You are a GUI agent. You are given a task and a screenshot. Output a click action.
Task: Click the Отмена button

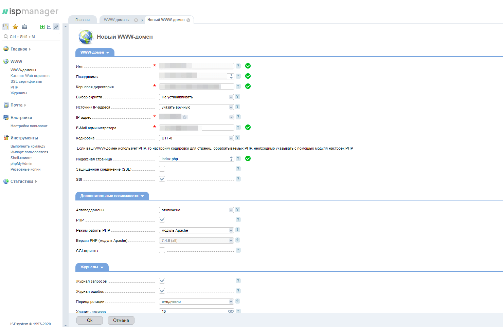(x=121, y=320)
